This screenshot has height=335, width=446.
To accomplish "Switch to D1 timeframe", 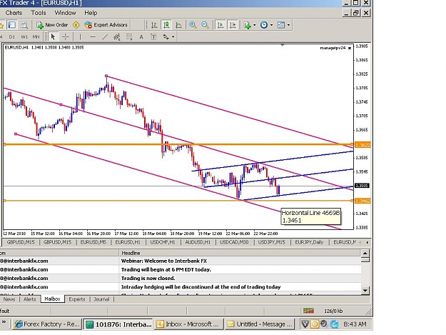I will pyautogui.click(x=11, y=36).
